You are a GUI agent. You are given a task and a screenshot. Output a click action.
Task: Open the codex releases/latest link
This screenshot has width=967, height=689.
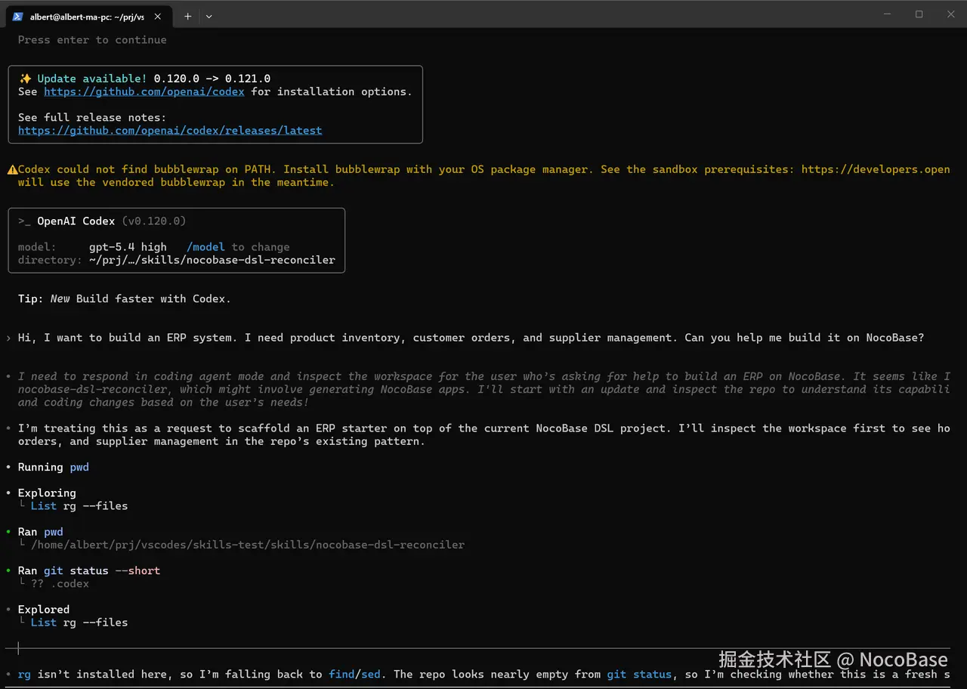click(x=170, y=131)
